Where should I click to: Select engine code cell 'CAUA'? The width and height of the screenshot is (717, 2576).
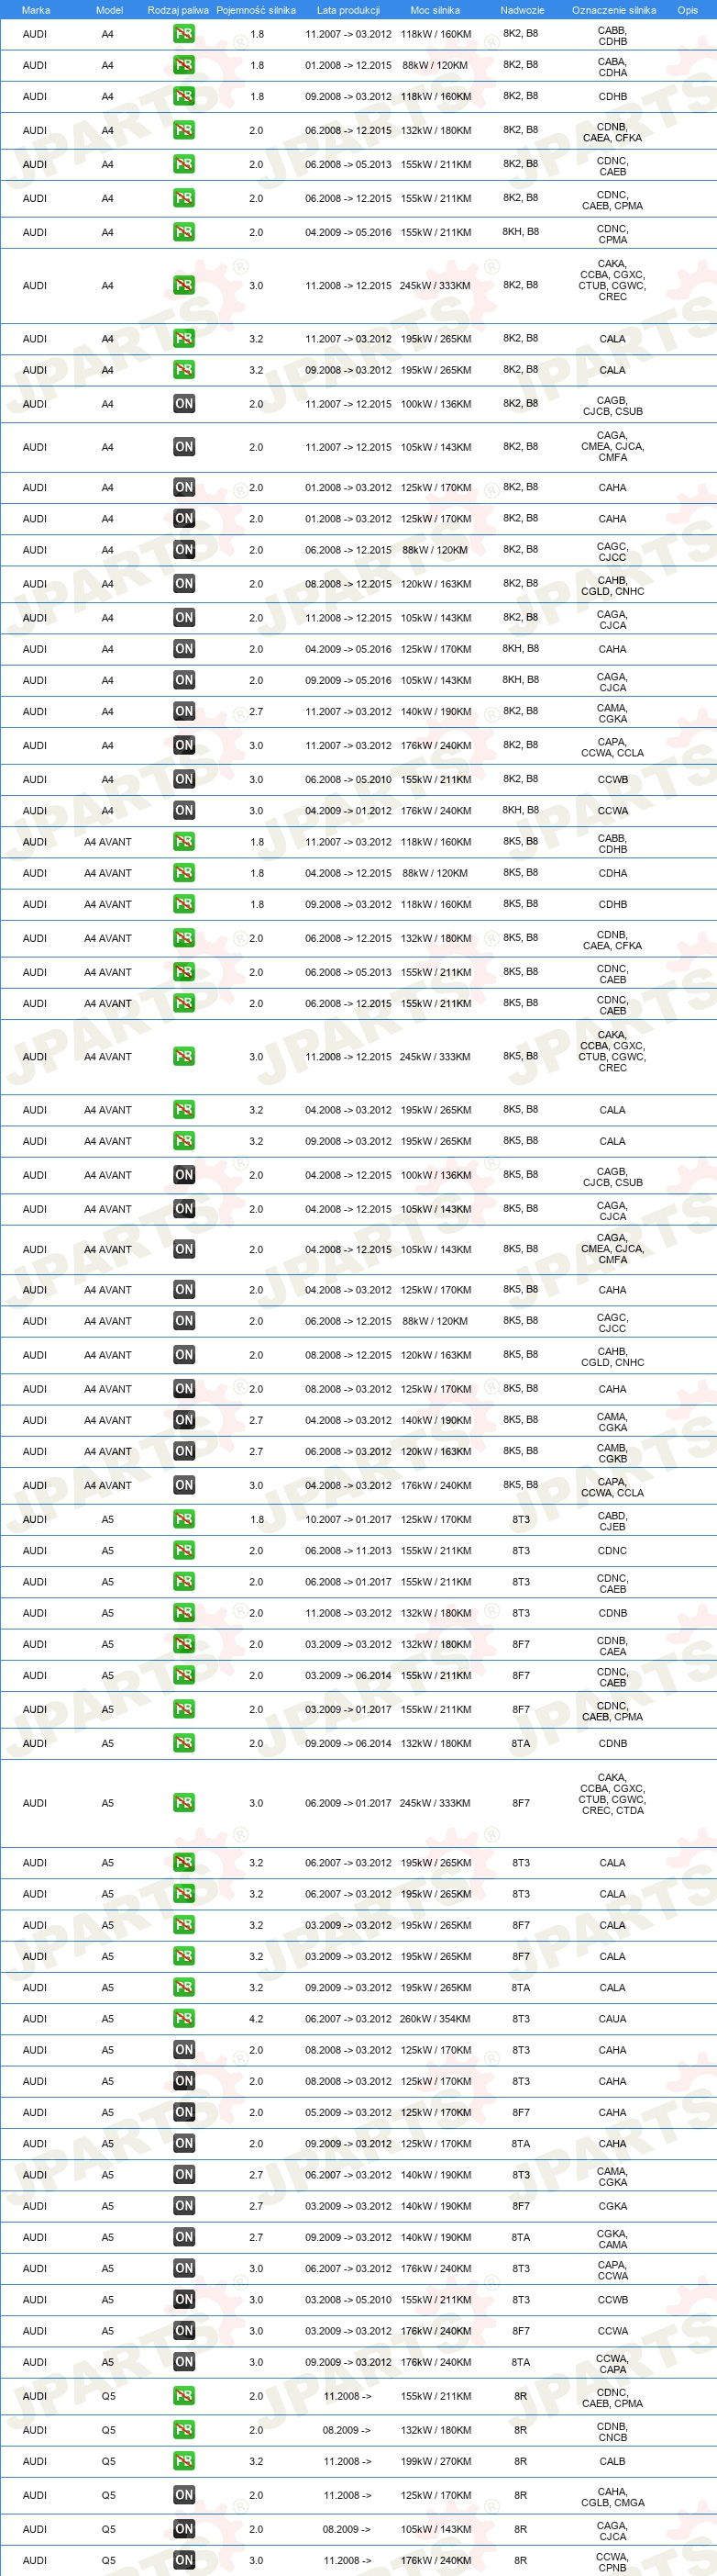(612, 2018)
